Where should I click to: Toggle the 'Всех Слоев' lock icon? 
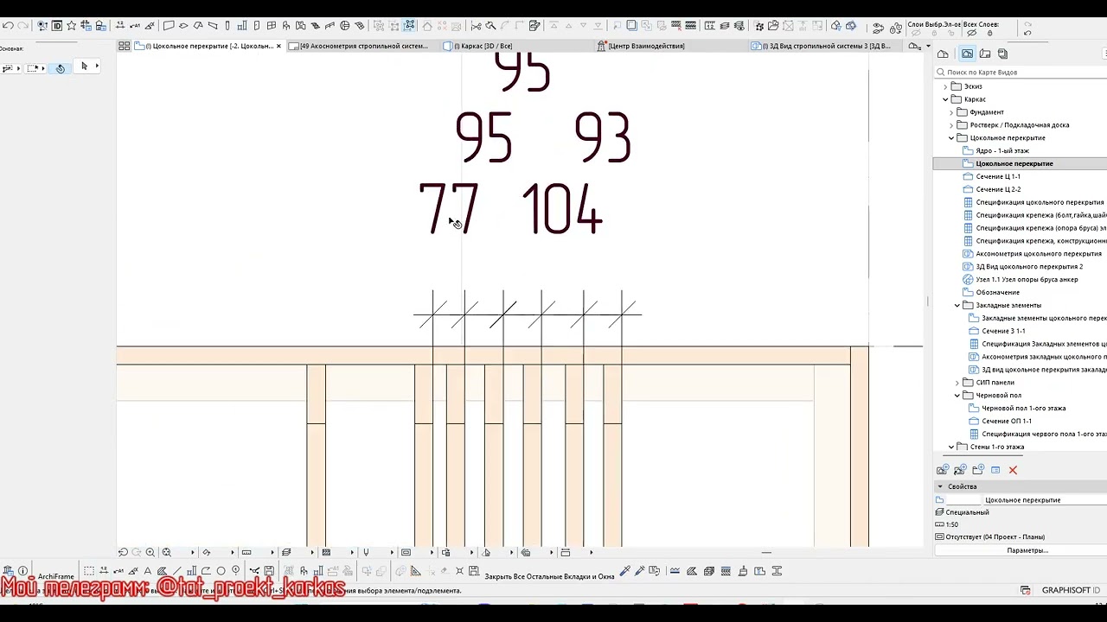coord(990,33)
